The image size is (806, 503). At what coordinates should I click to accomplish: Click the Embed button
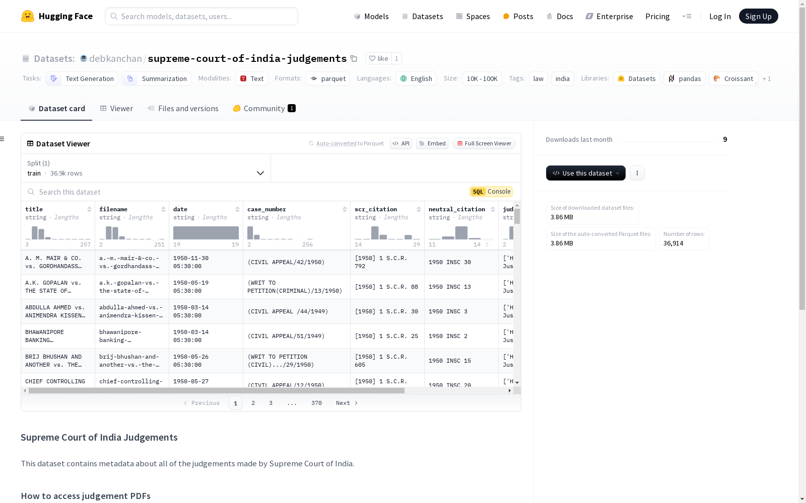(432, 143)
